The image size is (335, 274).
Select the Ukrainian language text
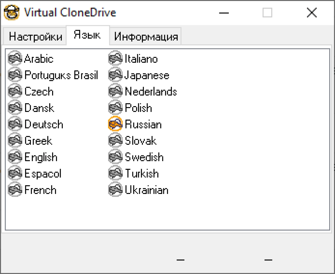click(147, 190)
